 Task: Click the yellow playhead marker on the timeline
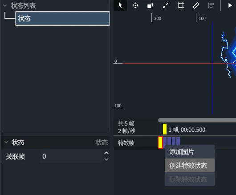click(165, 129)
